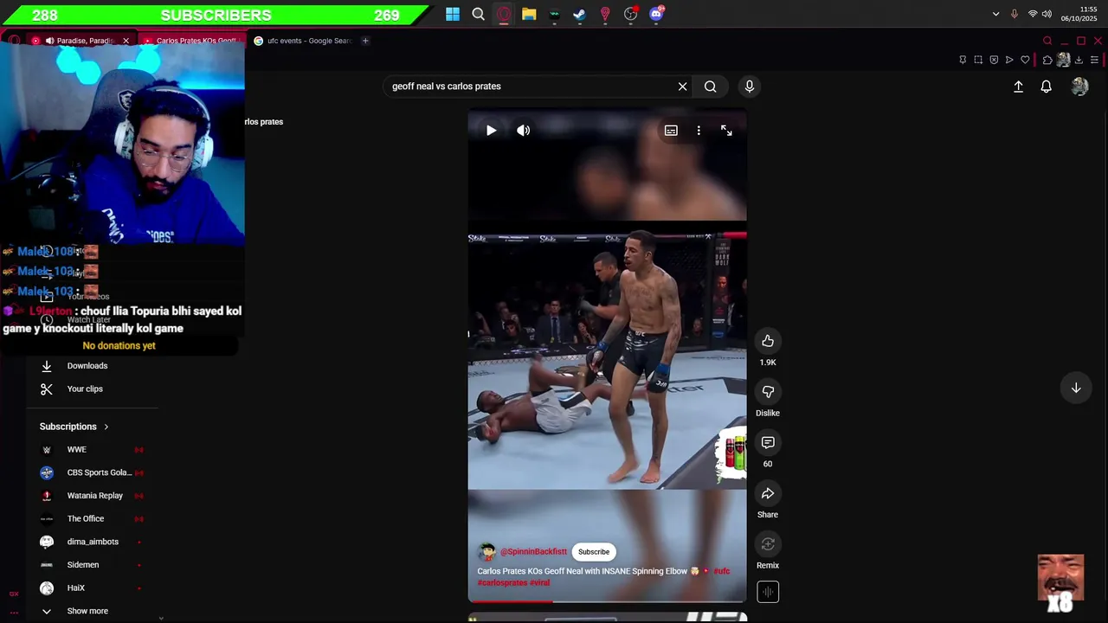This screenshot has width=1108, height=623.
Task: Open the #ufc hashtag link
Action: pos(721,571)
